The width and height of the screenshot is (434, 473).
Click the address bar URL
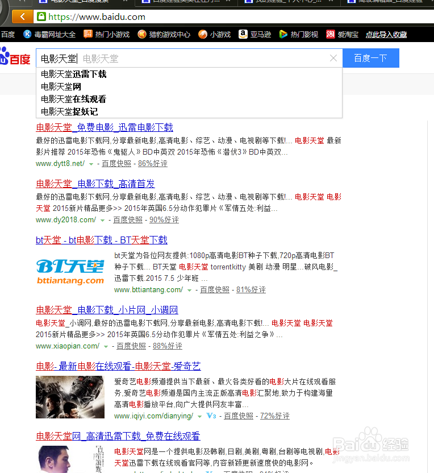[97, 17]
